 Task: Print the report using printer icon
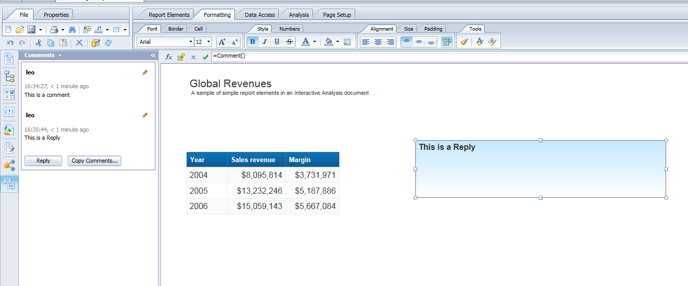[54, 30]
